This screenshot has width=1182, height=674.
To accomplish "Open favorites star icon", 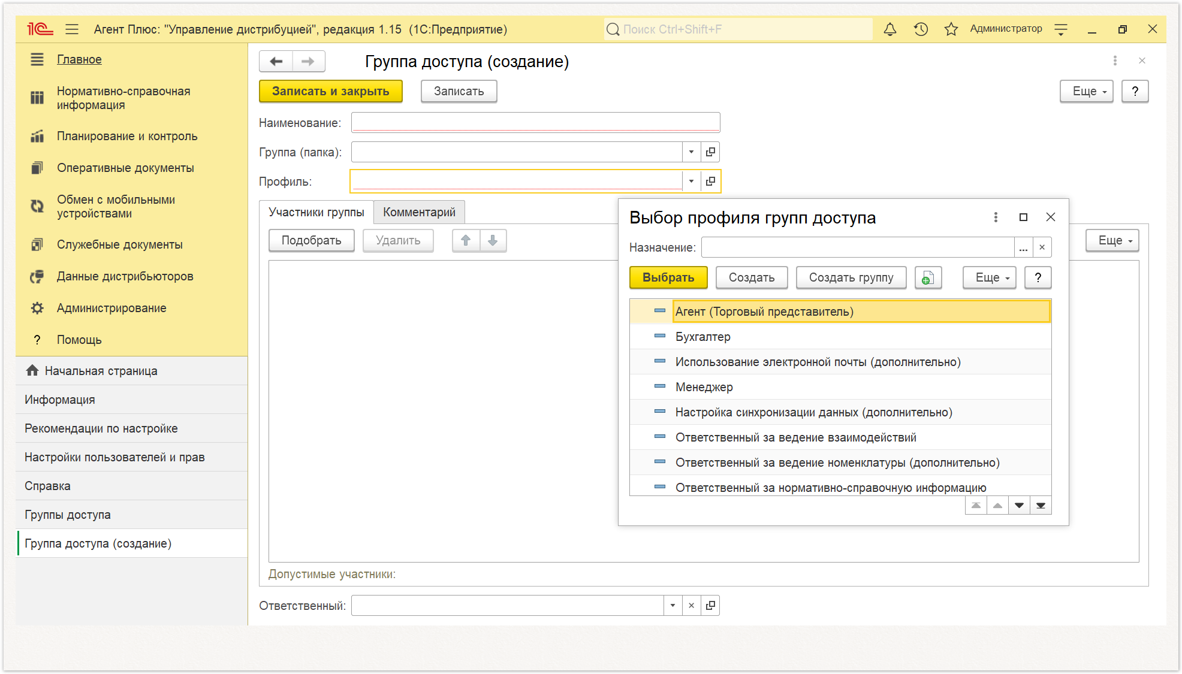I will 951,29.
